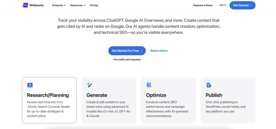Image resolution: width=276 pixels, height=129 pixels.
Task: Click the Publish document upload icon
Action: tap(209, 85)
